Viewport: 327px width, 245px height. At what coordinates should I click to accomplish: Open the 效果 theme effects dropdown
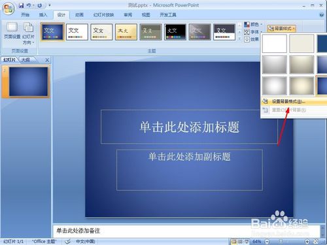coord(252,39)
